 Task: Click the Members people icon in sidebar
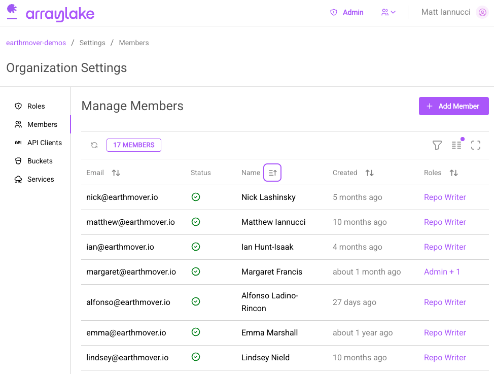tap(18, 124)
